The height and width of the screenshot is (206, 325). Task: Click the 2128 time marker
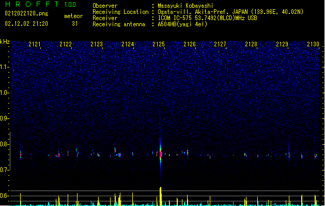point(251,44)
